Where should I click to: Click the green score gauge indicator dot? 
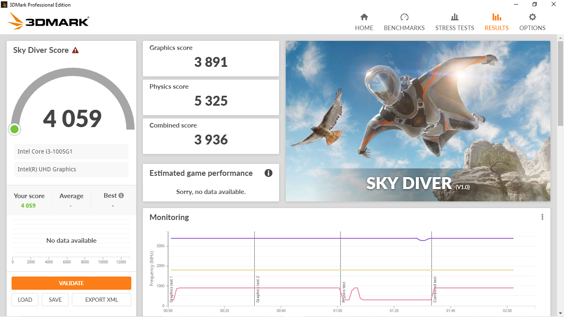click(14, 129)
